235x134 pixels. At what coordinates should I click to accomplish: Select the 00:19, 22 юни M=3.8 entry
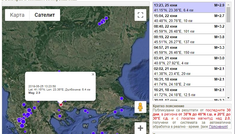(189, 39)
